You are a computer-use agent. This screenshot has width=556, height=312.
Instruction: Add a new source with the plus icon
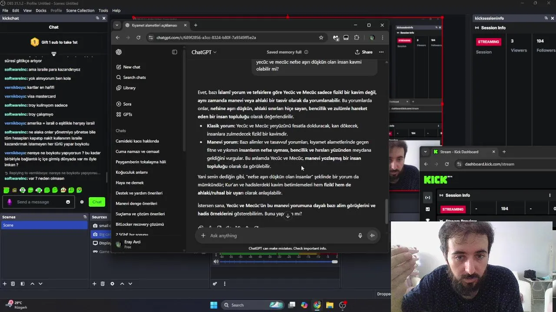pyautogui.click(x=94, y=284)
